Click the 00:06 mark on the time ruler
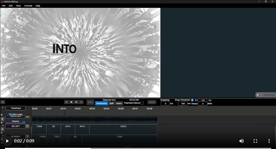The width and height of the screenshot is (276, 149). (121, 109)
